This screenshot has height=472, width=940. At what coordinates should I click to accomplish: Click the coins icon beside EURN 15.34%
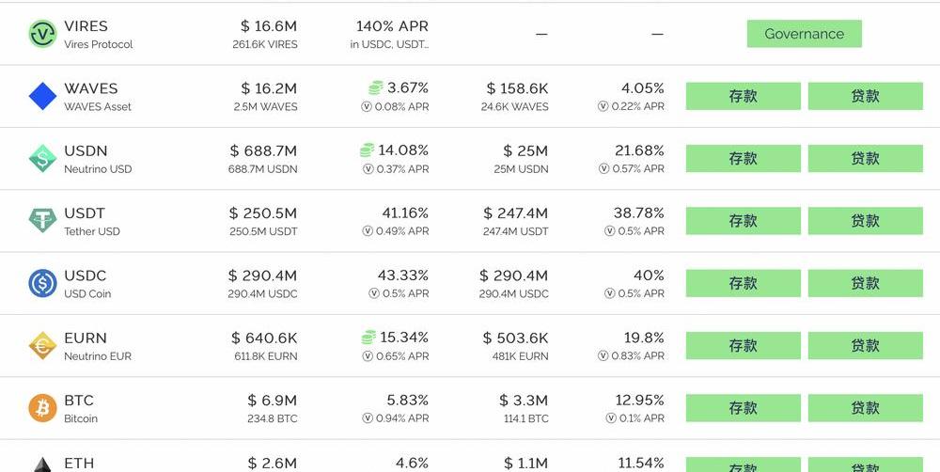pyautogui.click(x=368, y=338)
